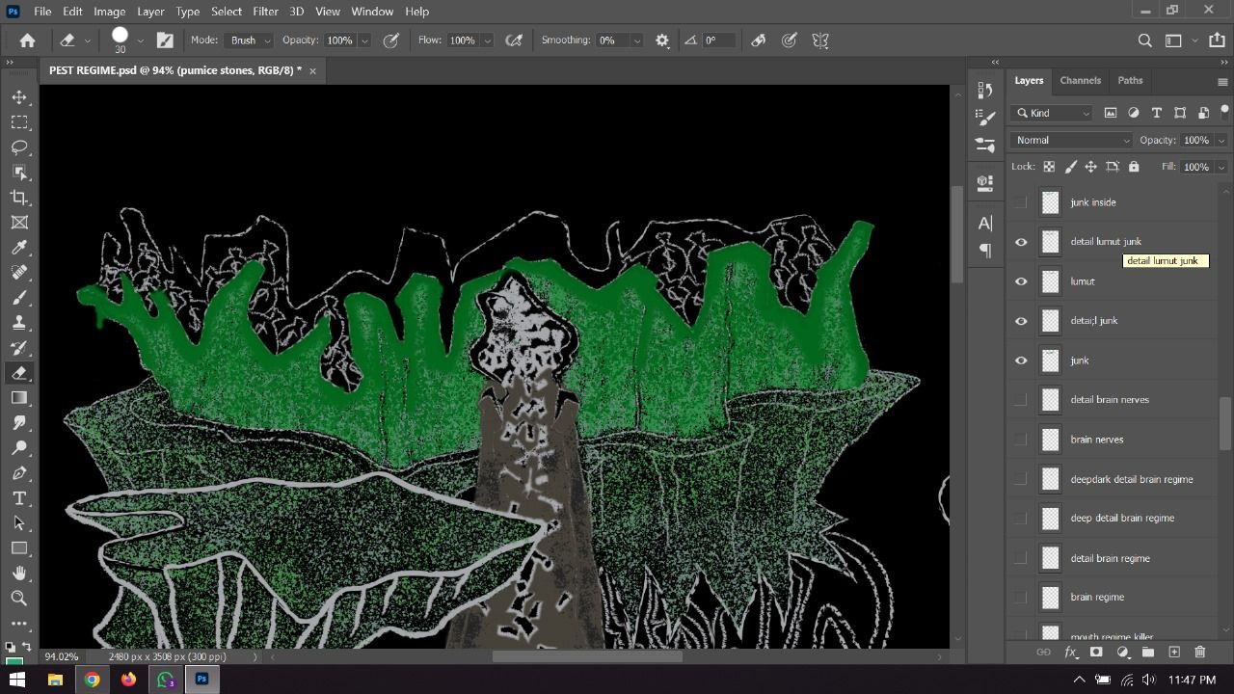Image resolution: width=1234 pixels, height=694 pixels.
Task: Select the Eyedropper tool
Action: click(18, 248)
